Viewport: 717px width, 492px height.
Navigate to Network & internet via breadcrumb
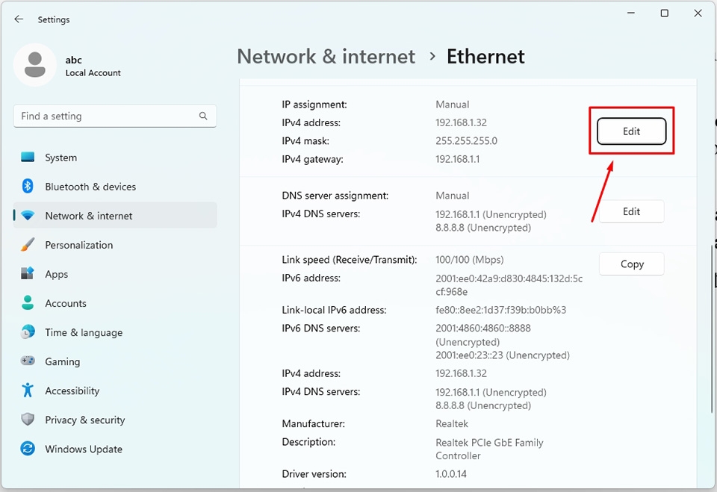click(326, 56)
